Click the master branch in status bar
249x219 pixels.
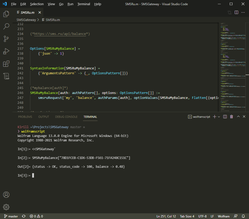11,216
